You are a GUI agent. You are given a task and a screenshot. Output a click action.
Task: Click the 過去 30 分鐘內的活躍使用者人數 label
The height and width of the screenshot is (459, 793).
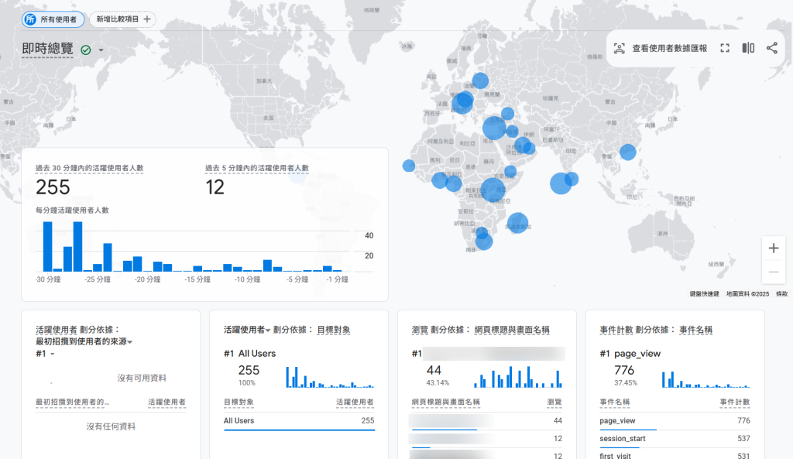(89, 168)
